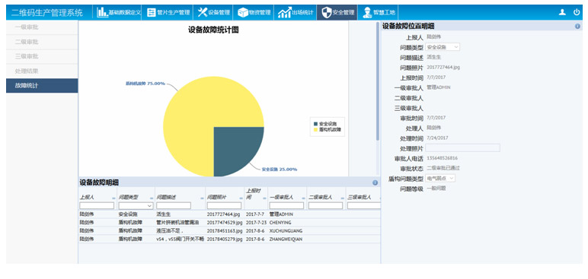Click info icon in 设备故障明细 header
588x279 pixels.
(x=375, y=182)
